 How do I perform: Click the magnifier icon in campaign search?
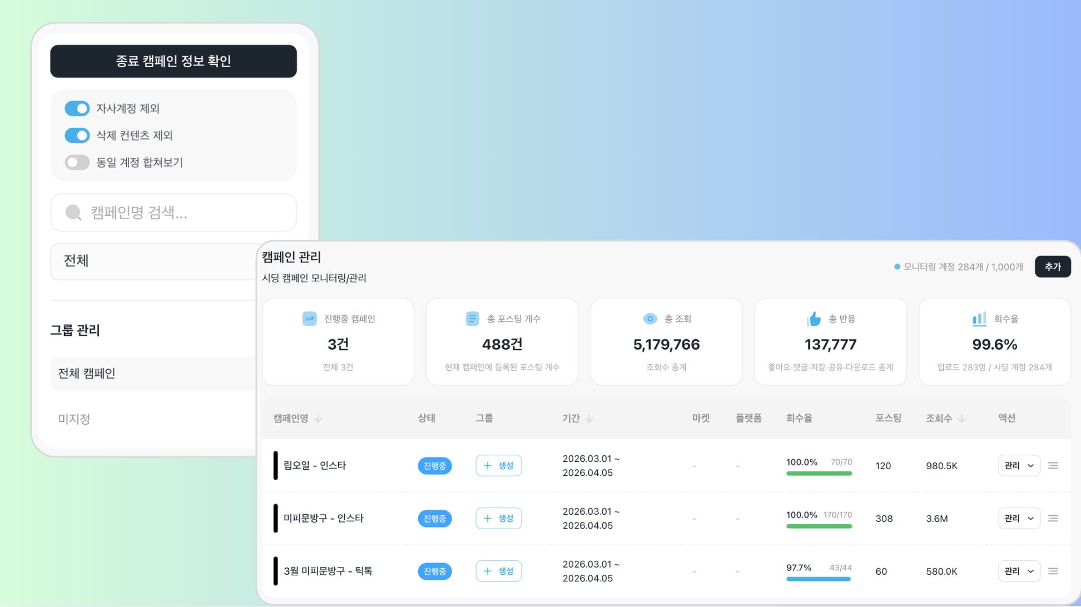[73, 212]
